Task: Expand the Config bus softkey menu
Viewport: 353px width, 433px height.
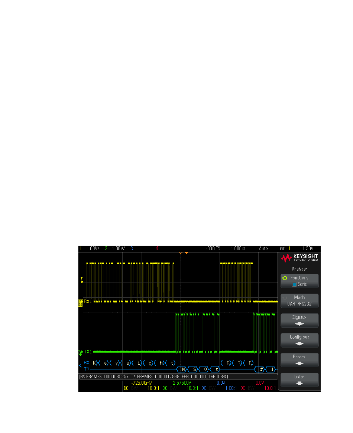Action: (x=299, y=340)
